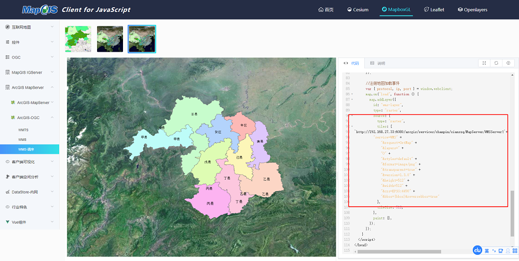
Task: Expand the DataStore-内网 group
Action: (x=30, y=192)
